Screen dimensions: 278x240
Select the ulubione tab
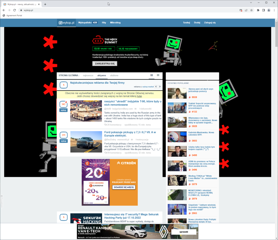[x=114, y=75]
